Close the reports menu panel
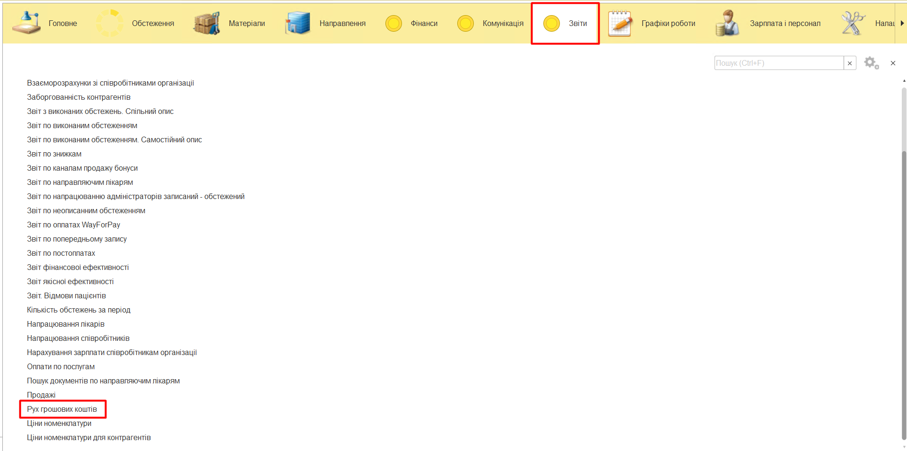The width and height of the screenshot is (907, 451). click(x=893, y=63)
